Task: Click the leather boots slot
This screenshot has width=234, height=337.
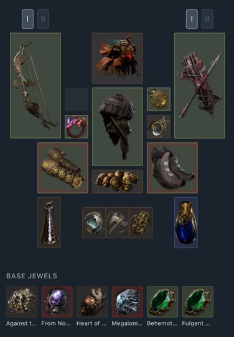Action: (x=172, y=168)
